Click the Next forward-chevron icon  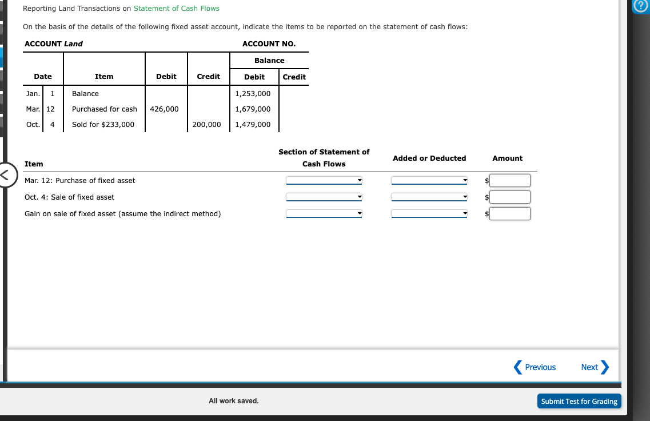point(606,367)
